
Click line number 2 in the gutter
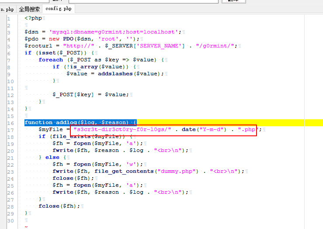pos(9,26)
